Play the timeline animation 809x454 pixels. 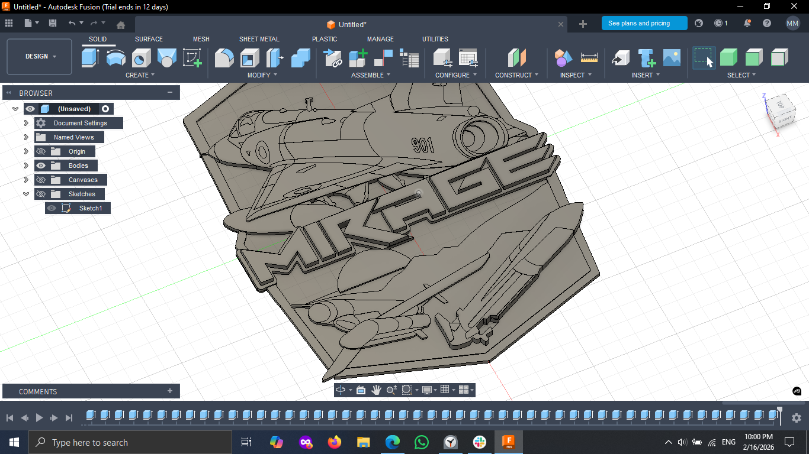pos(39,417)
